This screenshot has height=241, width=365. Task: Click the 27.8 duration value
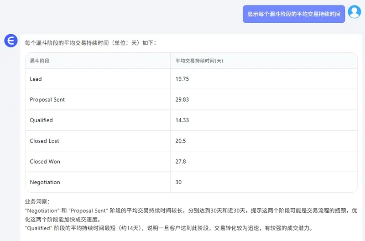click(x=181, y=161)
